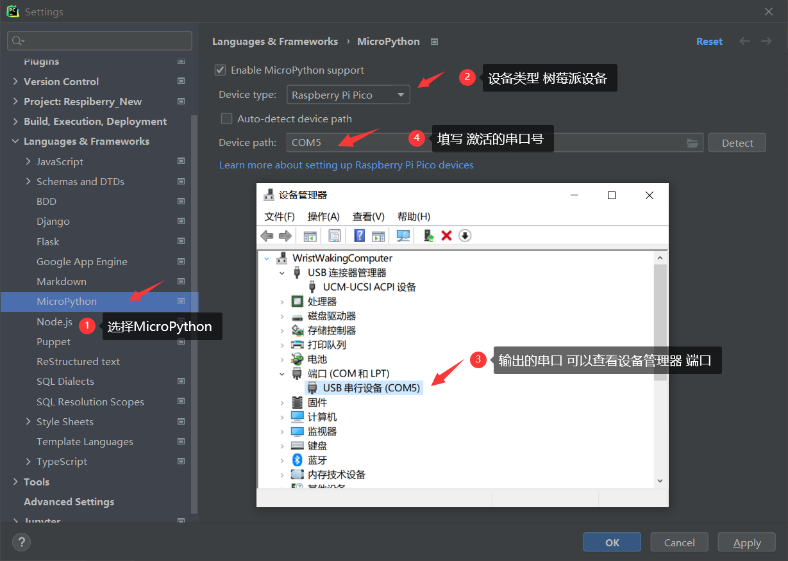Click the Back arrow in Device Manager toolbar

[267, 236]
